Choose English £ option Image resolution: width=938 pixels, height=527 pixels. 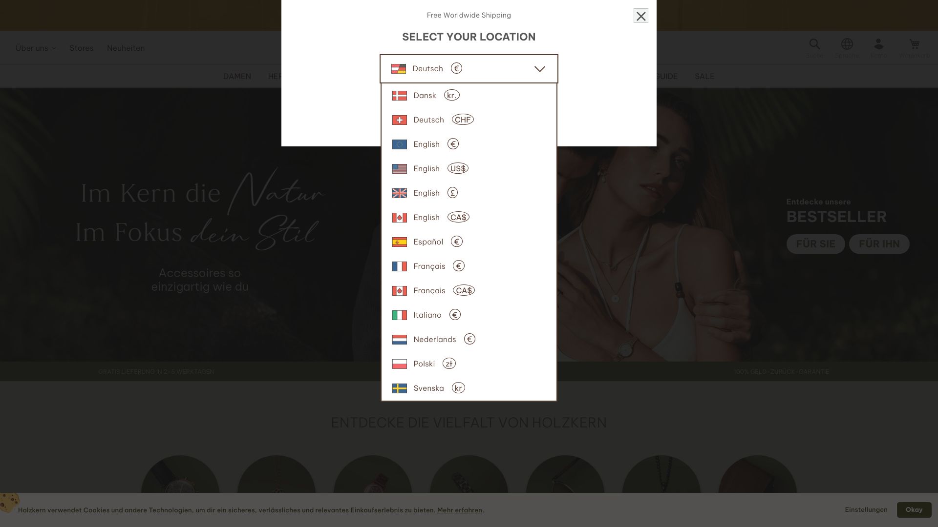tap(469, 193)
